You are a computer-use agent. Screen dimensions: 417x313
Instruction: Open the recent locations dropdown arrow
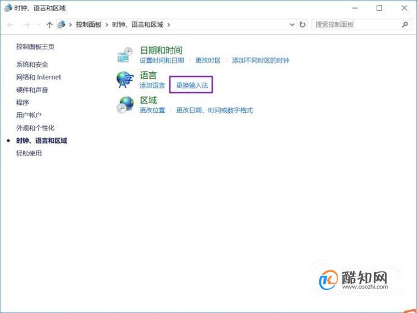(39, 24)
